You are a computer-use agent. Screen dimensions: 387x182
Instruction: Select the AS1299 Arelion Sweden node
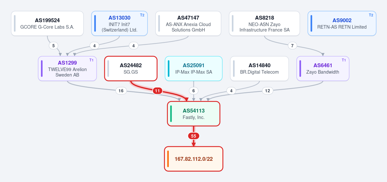pos(67,68)
